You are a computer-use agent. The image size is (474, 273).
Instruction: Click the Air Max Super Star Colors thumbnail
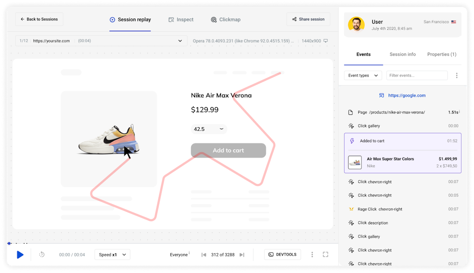tap(355, 162)
